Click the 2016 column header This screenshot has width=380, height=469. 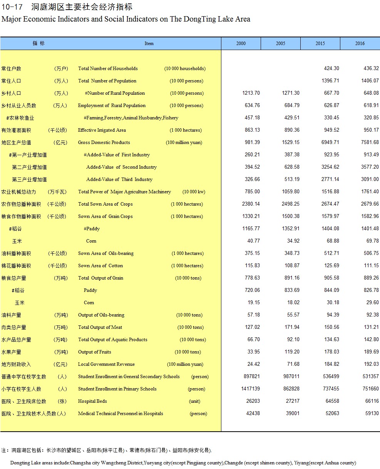[360, 44]
